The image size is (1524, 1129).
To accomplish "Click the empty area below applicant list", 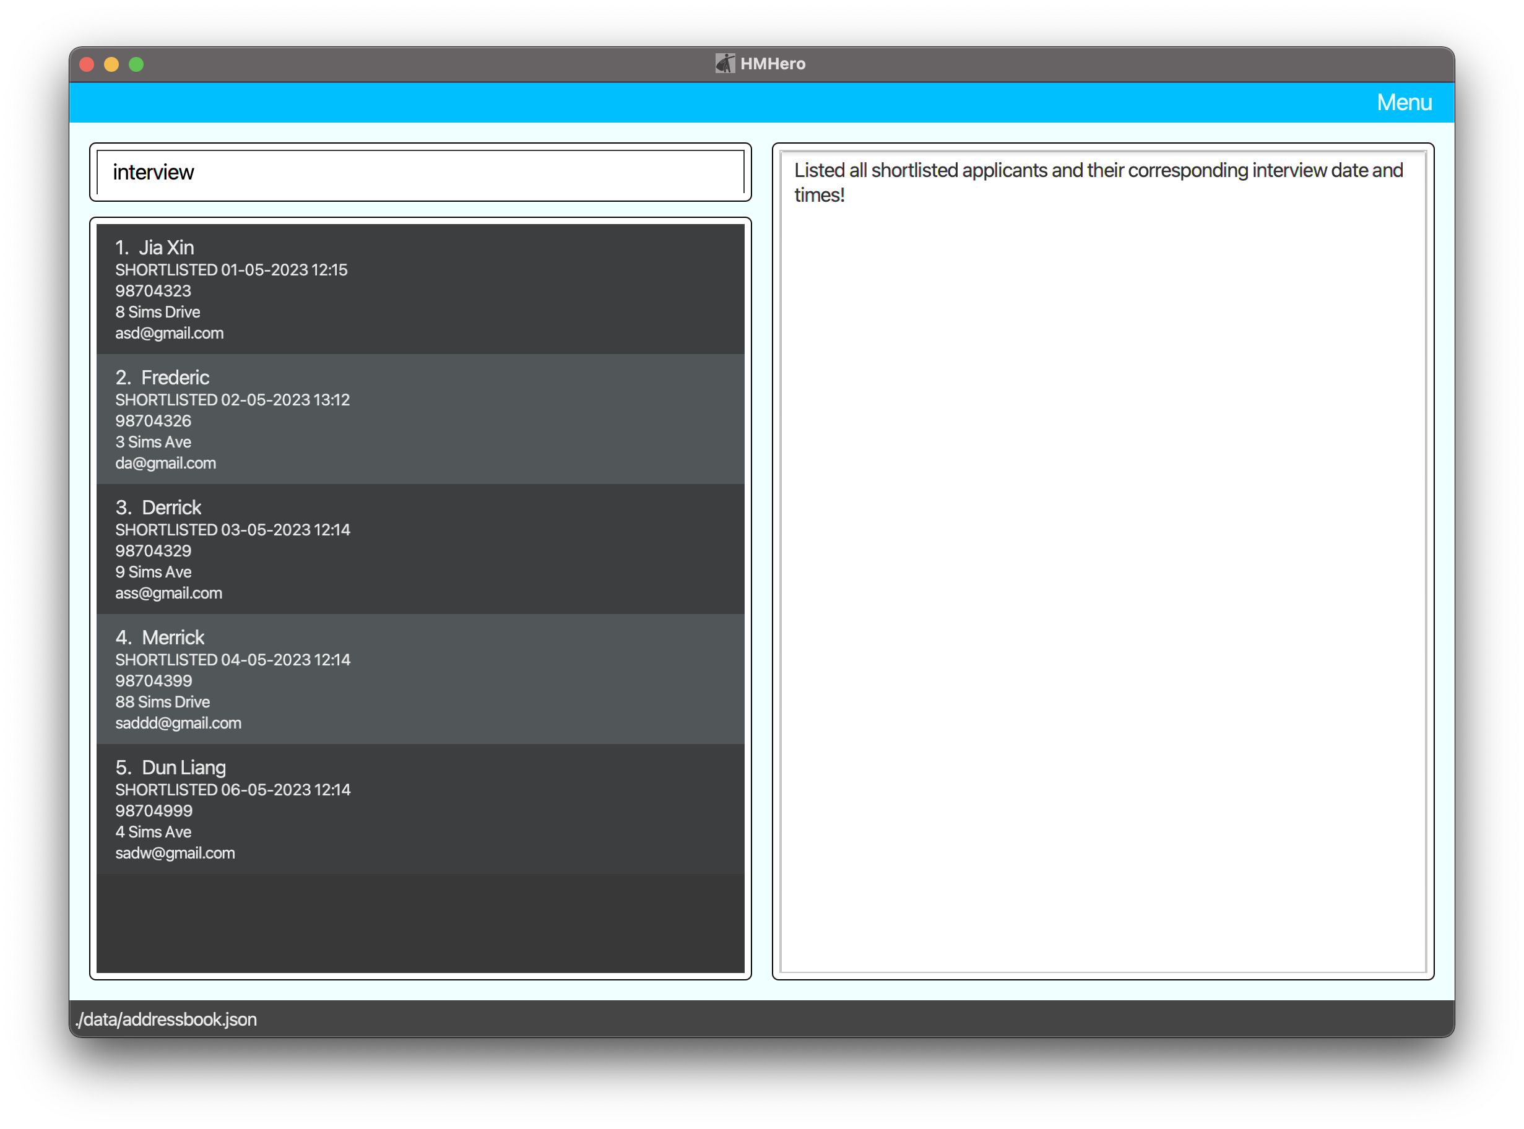I will pos(420,923).
